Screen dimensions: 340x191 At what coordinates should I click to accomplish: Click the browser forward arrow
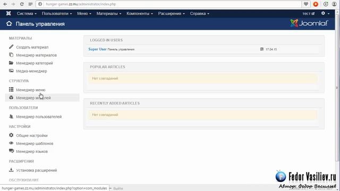pyautogui.click(x=13, y=4)
